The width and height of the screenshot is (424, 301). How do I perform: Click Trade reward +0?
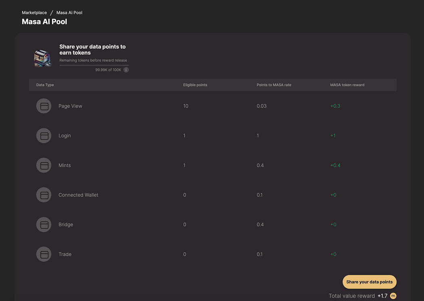tap(333, 254)
